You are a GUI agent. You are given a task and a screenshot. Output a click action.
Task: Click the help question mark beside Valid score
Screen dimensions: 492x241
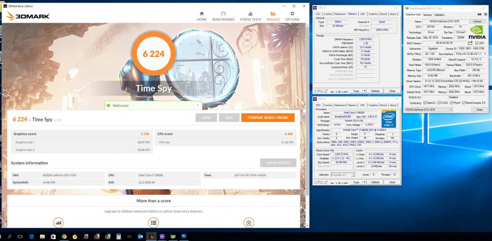[198, 105]
